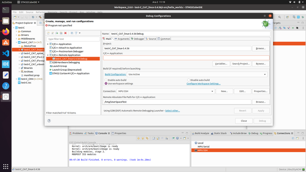306x172 pixels.
Task: Click Edit connection button
Action: (x=243, y=91)
